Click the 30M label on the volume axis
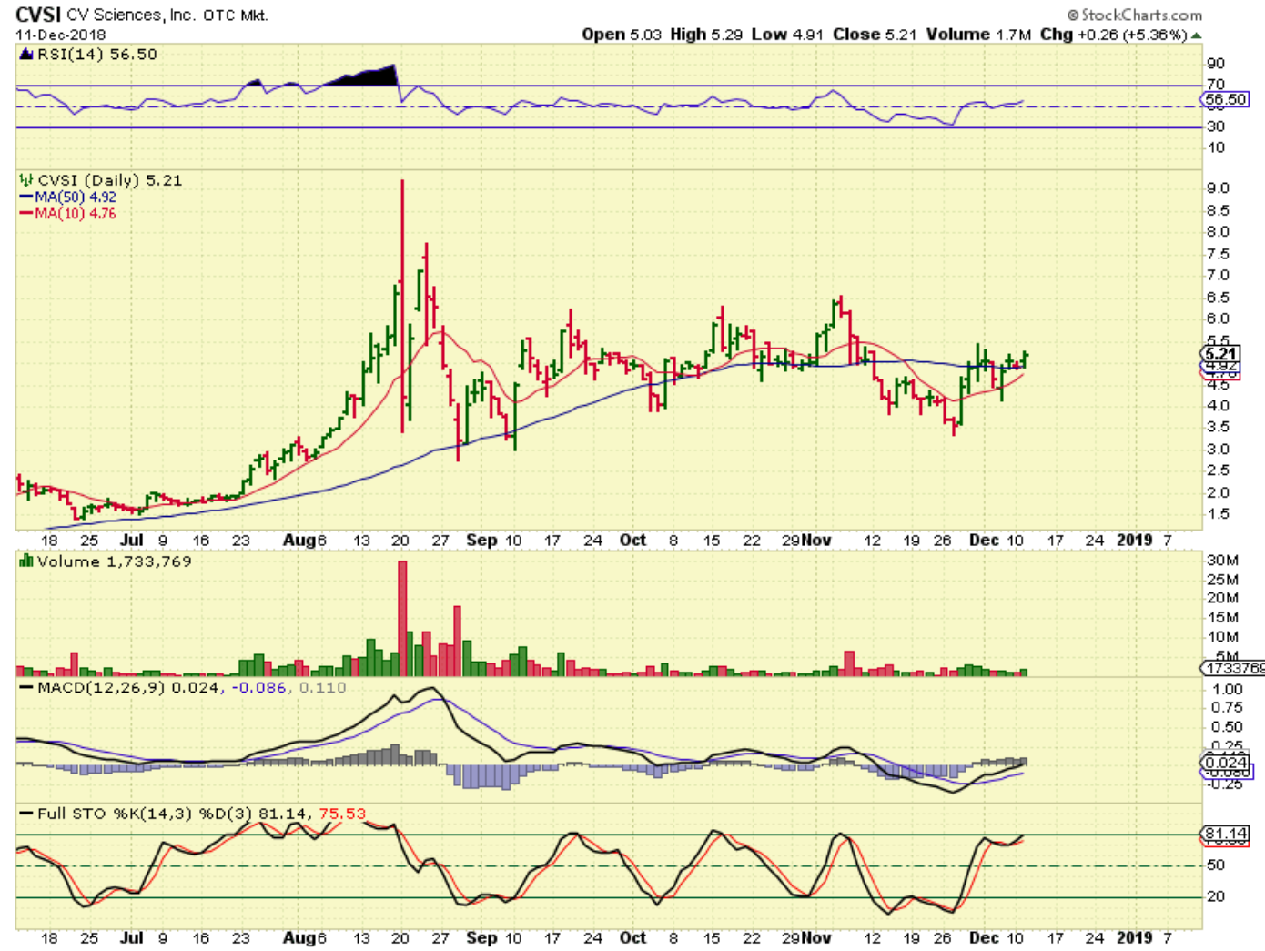This screenshot has height=951, width=1265. coord(1222,560)
